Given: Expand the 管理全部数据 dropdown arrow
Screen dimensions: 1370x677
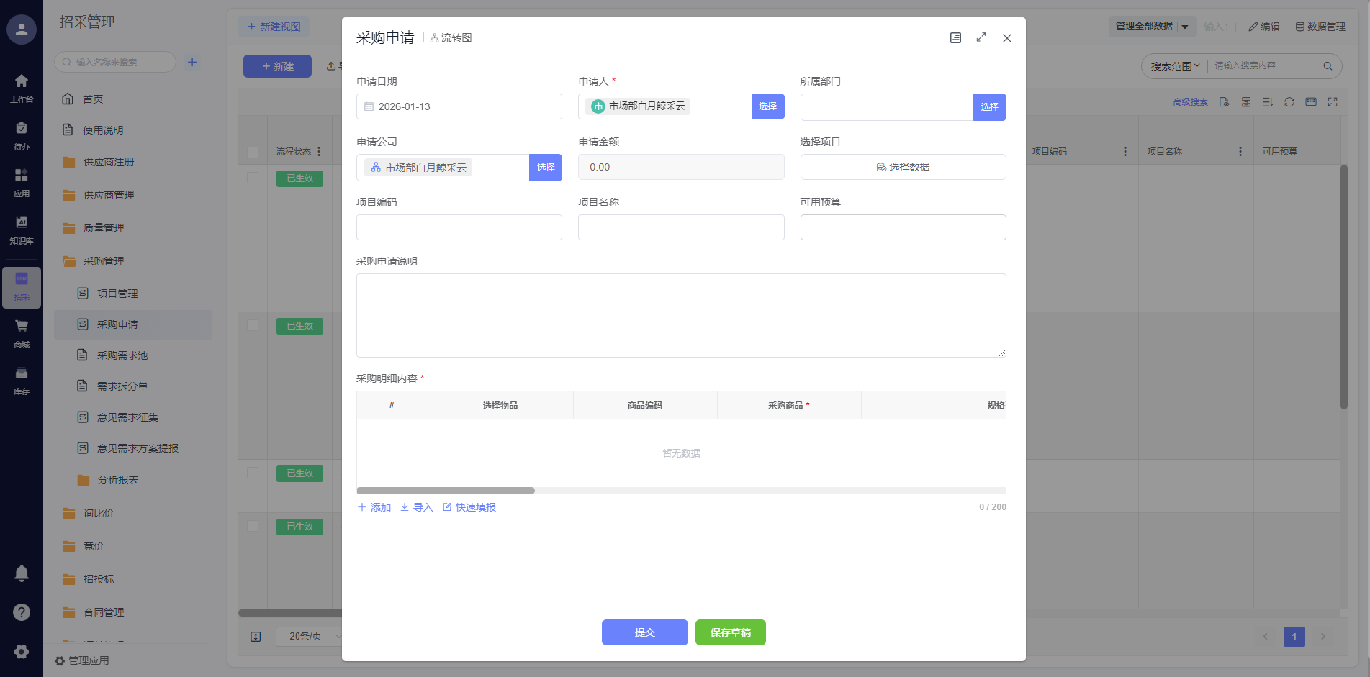Looking at the screenshot, I should point(1184,27).
